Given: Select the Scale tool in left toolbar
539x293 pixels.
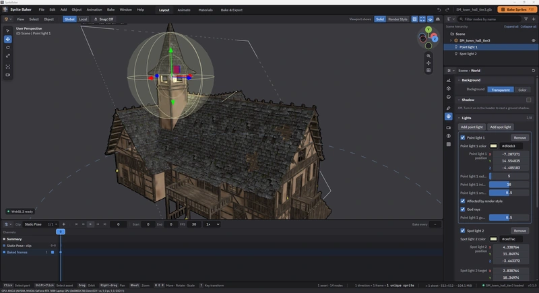Looking at the screenshot, I should click(7, 56).
